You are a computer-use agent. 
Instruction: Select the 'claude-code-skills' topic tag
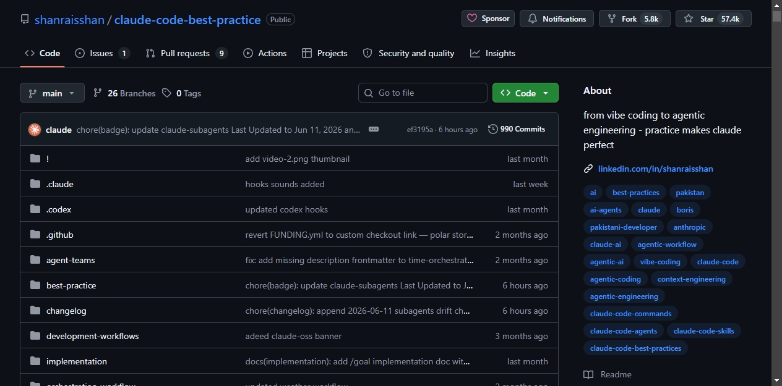[x=704, y=331]
